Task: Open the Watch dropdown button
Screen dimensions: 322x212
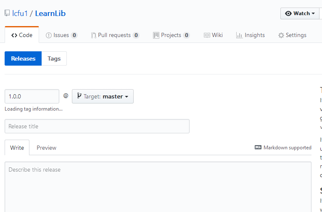Action: pyautogui.click(x=300, y=13)
